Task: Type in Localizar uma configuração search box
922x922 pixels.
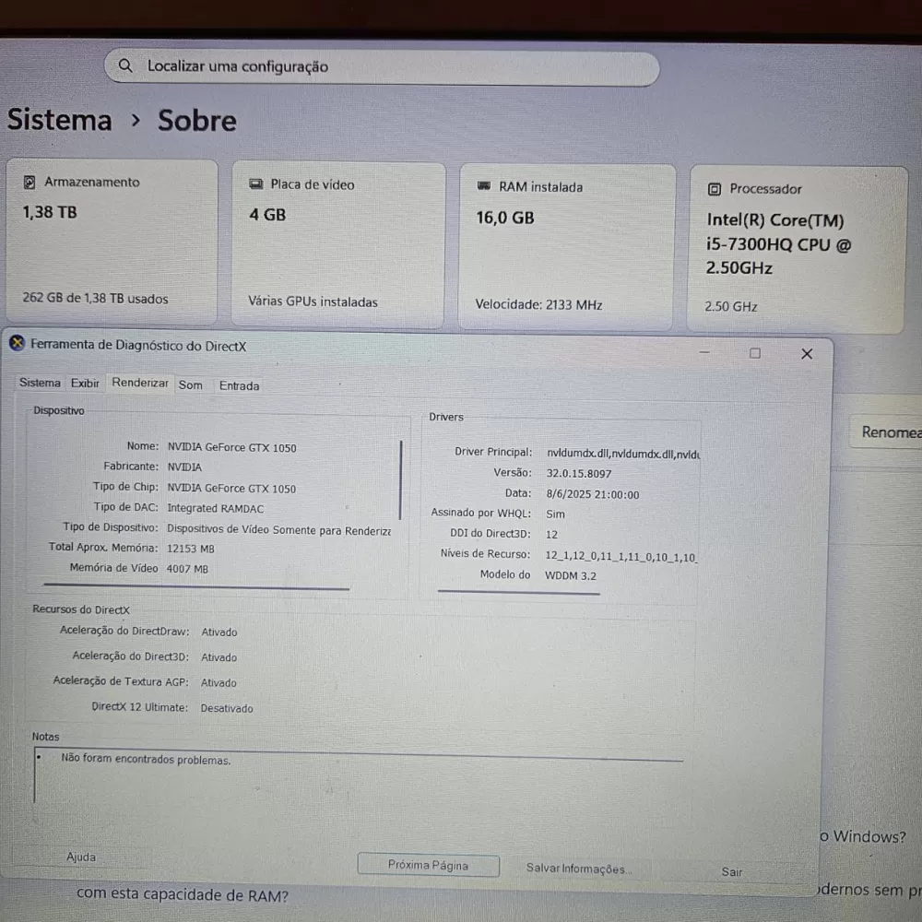Action: 387,67
